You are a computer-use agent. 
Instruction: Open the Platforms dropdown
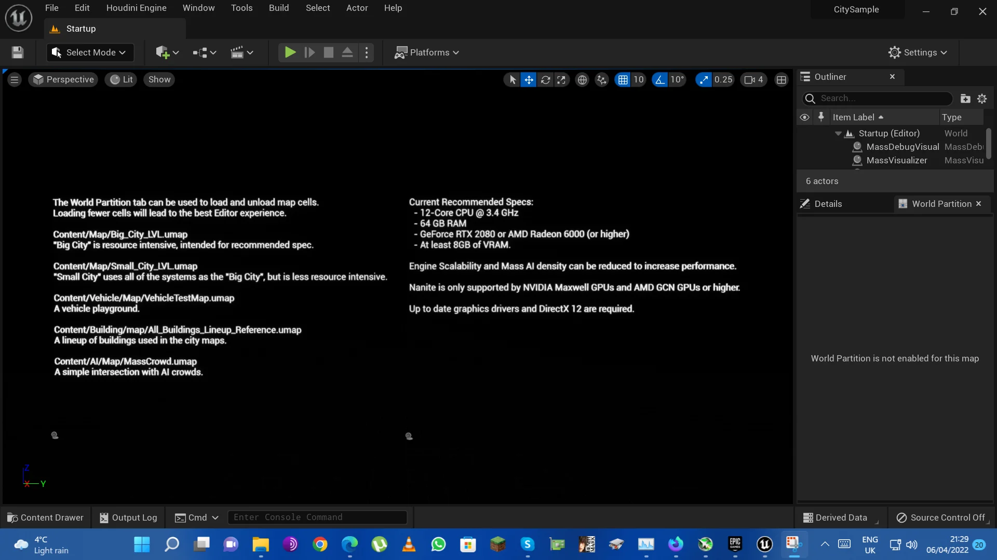[427, 52]
